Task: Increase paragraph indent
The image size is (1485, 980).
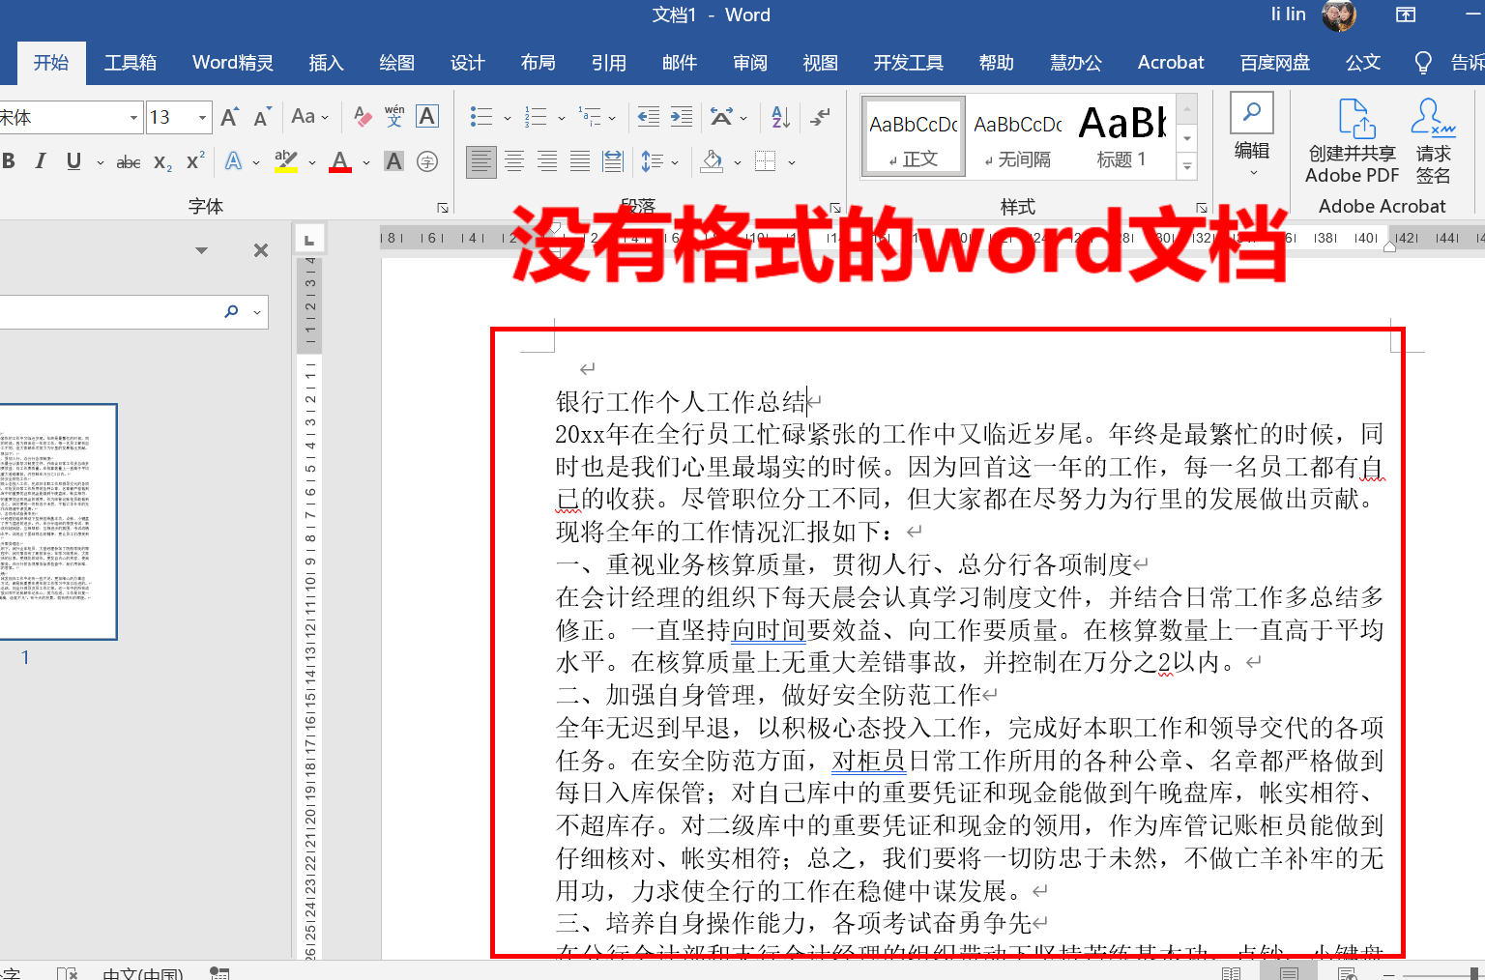Action: coord(682,117)
